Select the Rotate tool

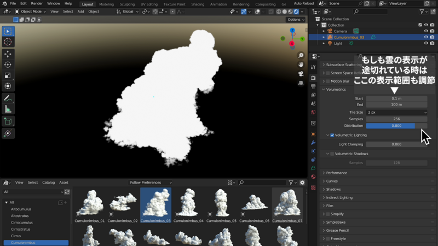8,65
